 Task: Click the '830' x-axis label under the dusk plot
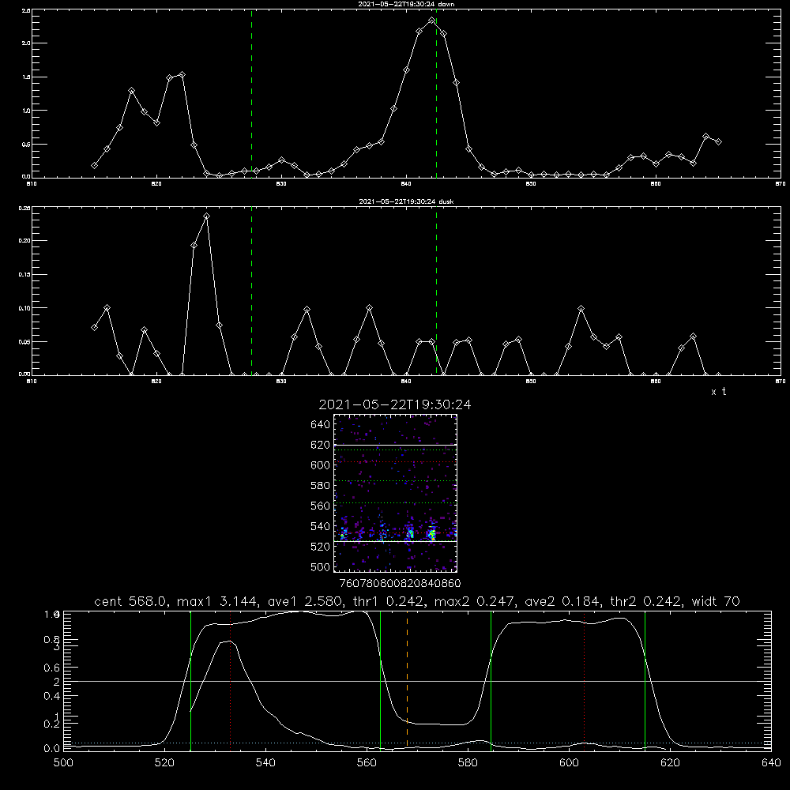281,382
